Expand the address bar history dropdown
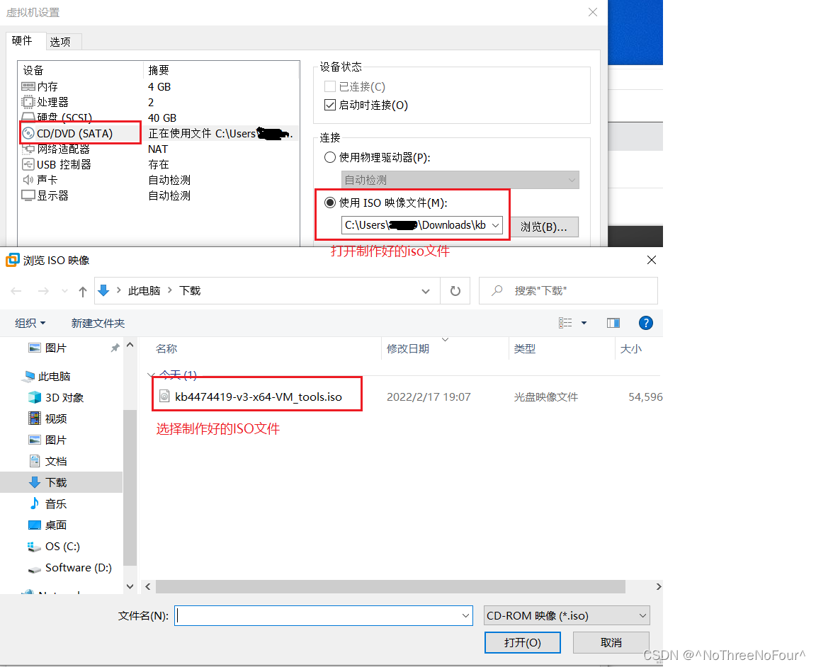Viewport: 816px width, 667px height. (x=426, y=291)
